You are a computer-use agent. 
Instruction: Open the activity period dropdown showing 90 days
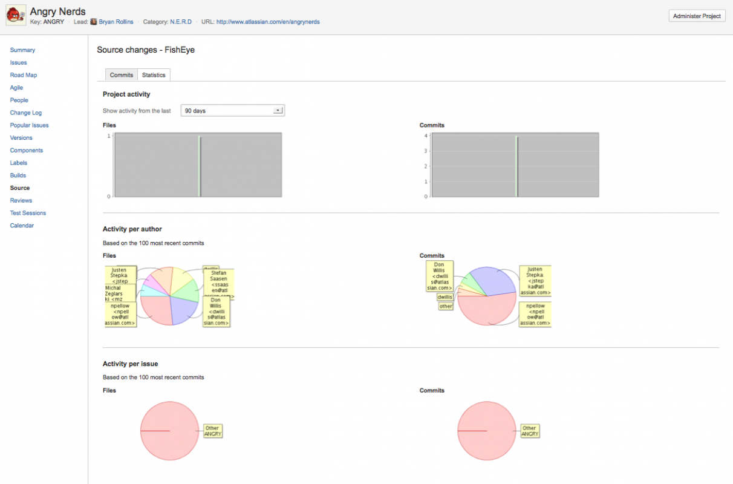click(x=232, y=111)
